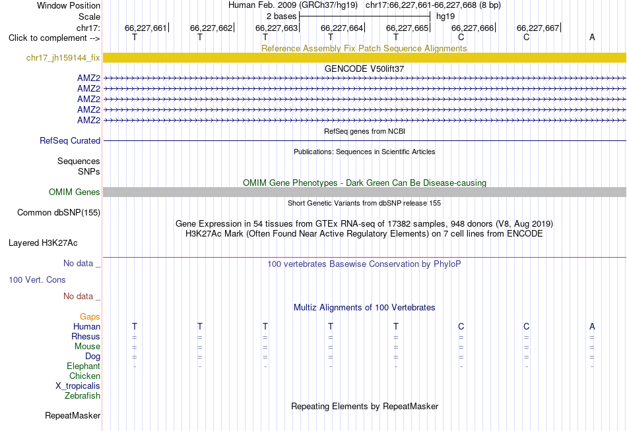The width and height of the screenshot is (627, 431).
Task: Click the Layered H3K27Ac label
Action: point(43,243)
